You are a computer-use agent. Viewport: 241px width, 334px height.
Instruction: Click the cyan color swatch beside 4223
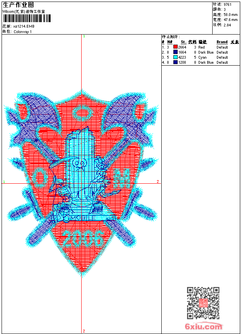tap(175, 57)
